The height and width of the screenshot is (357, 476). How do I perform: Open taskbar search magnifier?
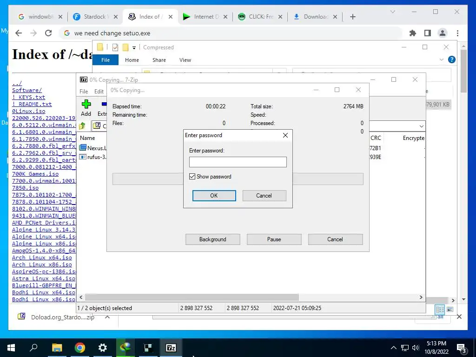click(33, 348)
